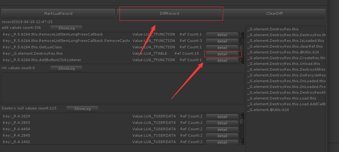Click the ClearDiff button
The image size is (339, 152).
point(274,13)
